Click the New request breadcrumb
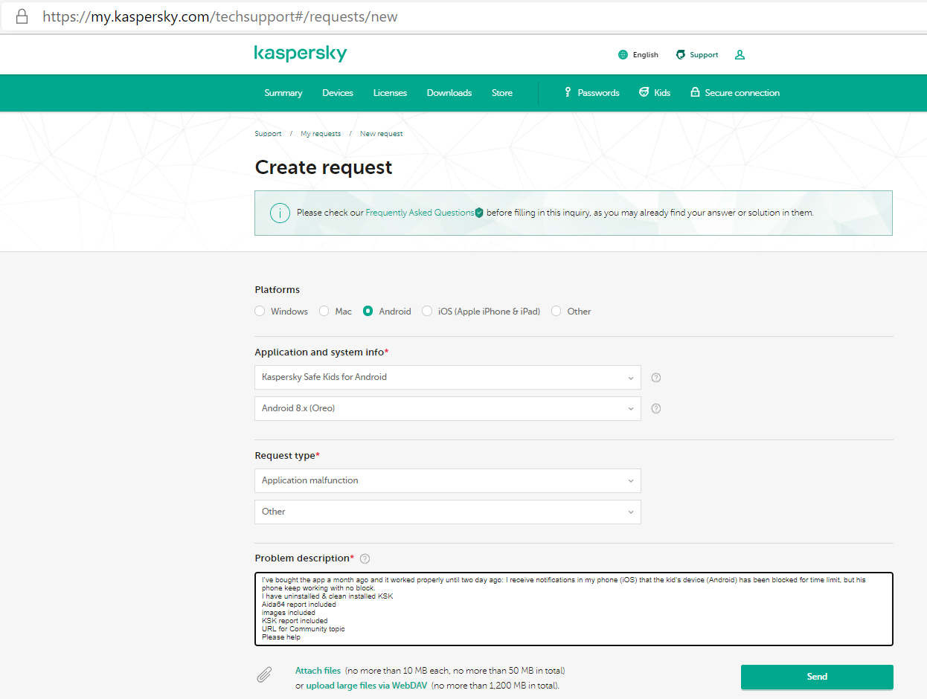 [x=381, y=134]
